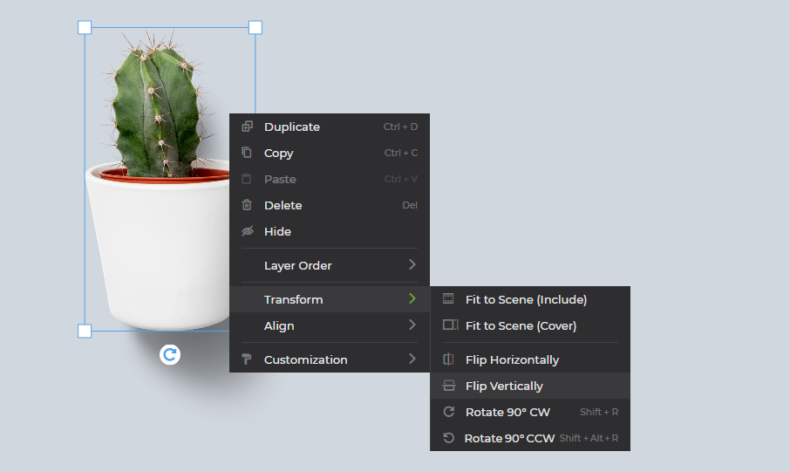Expand the Align submenu chevron

(412, 325)
